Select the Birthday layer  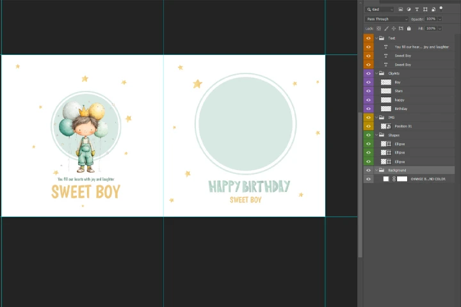coord(401,109)
